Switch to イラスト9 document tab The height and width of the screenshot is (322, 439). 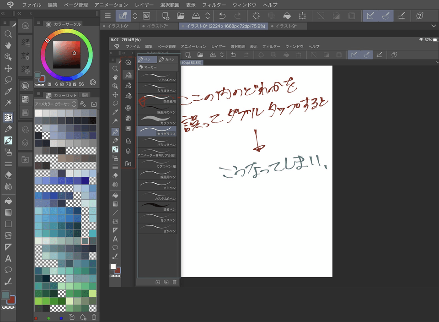(286, 26)
